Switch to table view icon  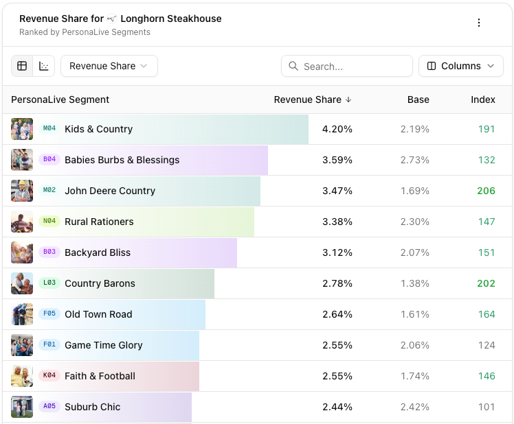pyautogui.click(x=22, y=66)
